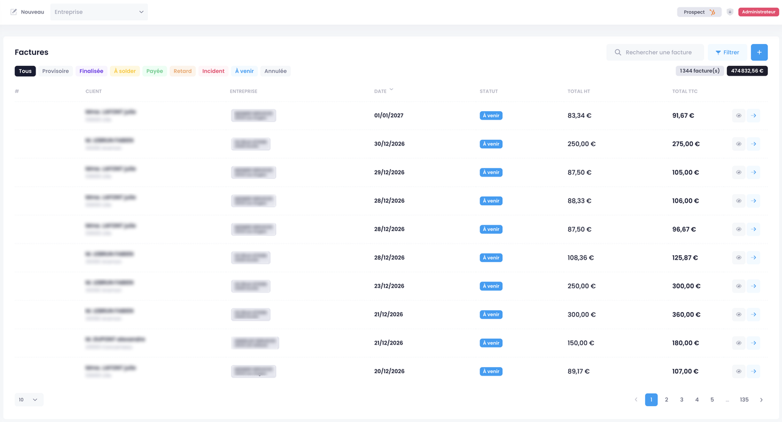Go to page 135 in pagination
782x422 pixels.
pyautogui.click(x=744, y=400)
